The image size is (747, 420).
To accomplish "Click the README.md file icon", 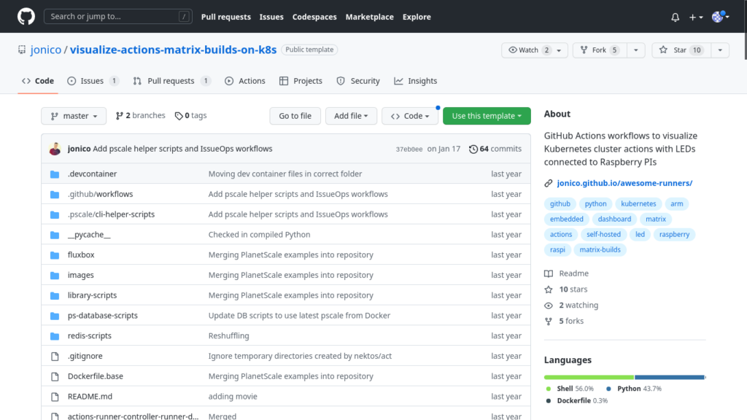I will pyautogui.click(x=54, y=397).
